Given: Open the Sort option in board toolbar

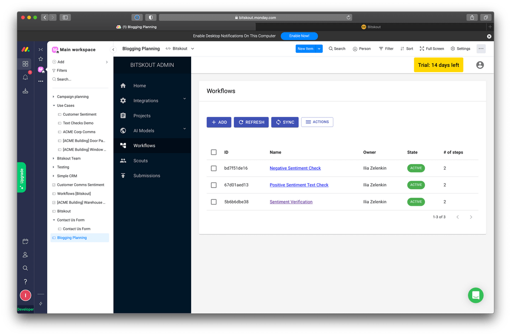Looking at the screenshot, I should point(407,49).
